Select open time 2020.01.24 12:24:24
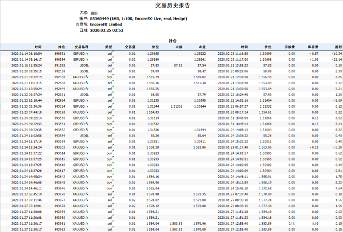Screen dimensions: 343x232 [x=26, y=147]
